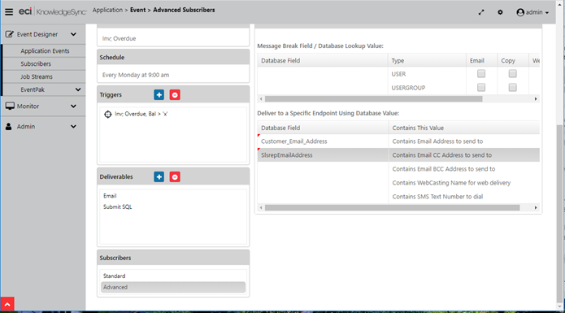Expand the Admin menu chevron

point(73,127)
